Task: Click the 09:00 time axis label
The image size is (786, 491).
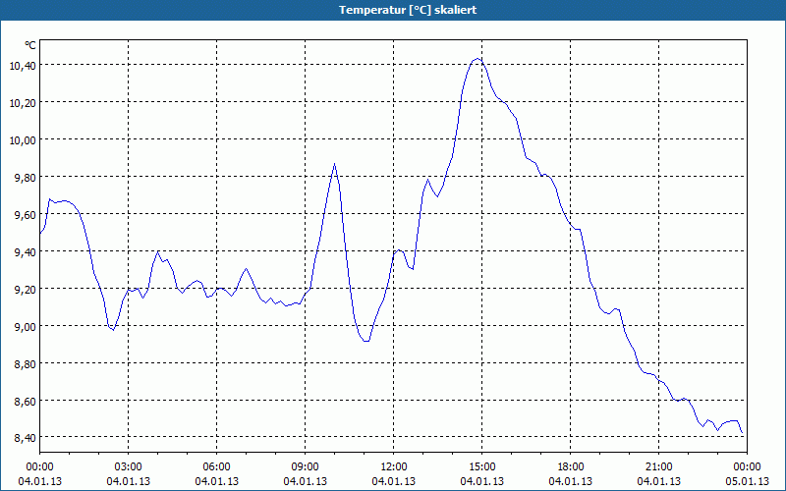Action: (306, 467)
